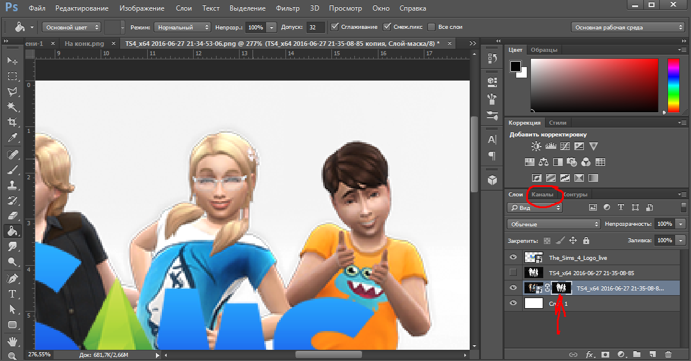Click in the red color picker field
The width and height of the screenshot is (691, 361).
point(594,85)
